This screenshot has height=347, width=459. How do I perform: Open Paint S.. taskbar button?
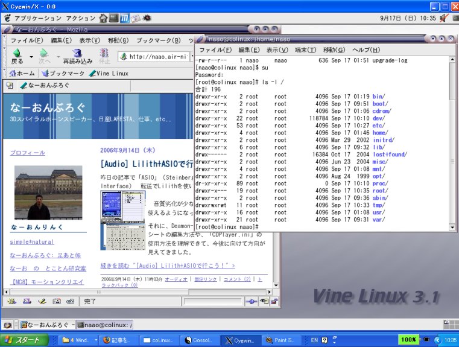point(280,340)
